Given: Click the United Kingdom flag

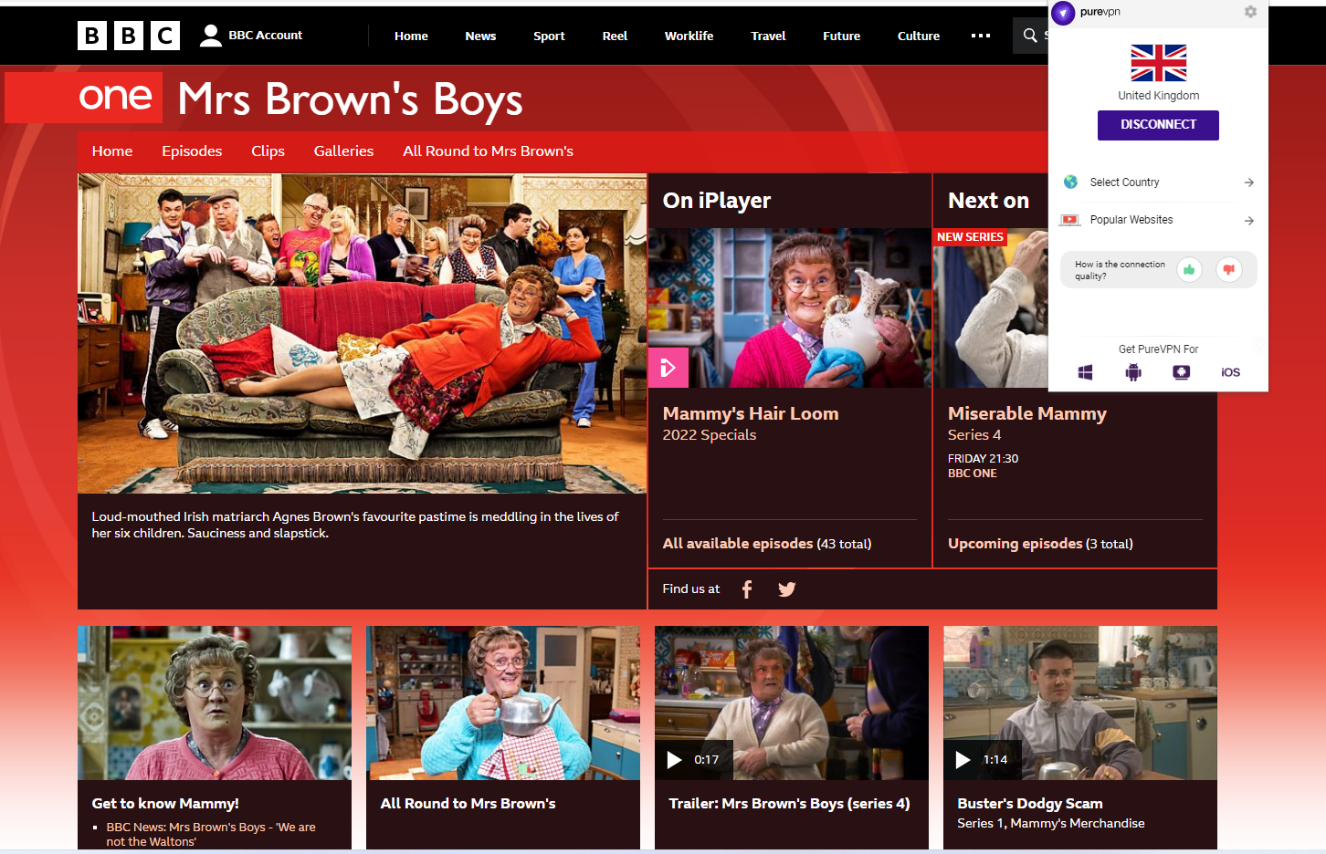Looking at the screenshot, I should coord(1159,63).
